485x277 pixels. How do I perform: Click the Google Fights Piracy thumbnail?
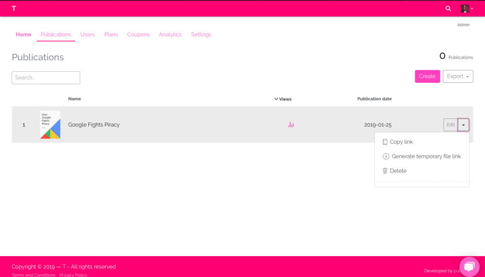(x=50, y=125)
